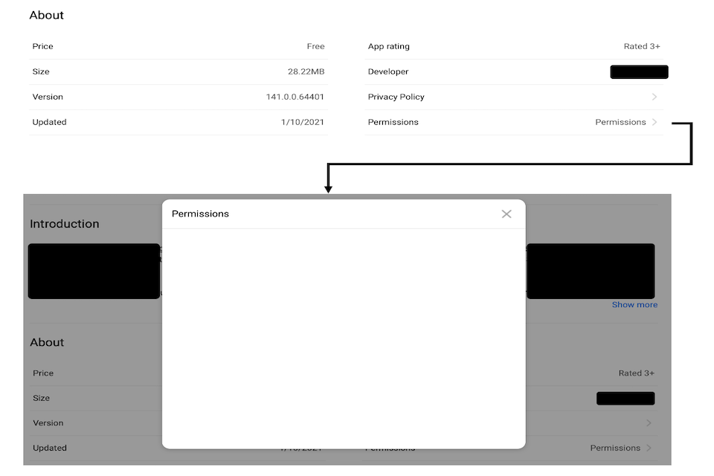The width and height of the screenshot is (714, 476).
Task: Click the Free price value
Action: pos(315,46)
